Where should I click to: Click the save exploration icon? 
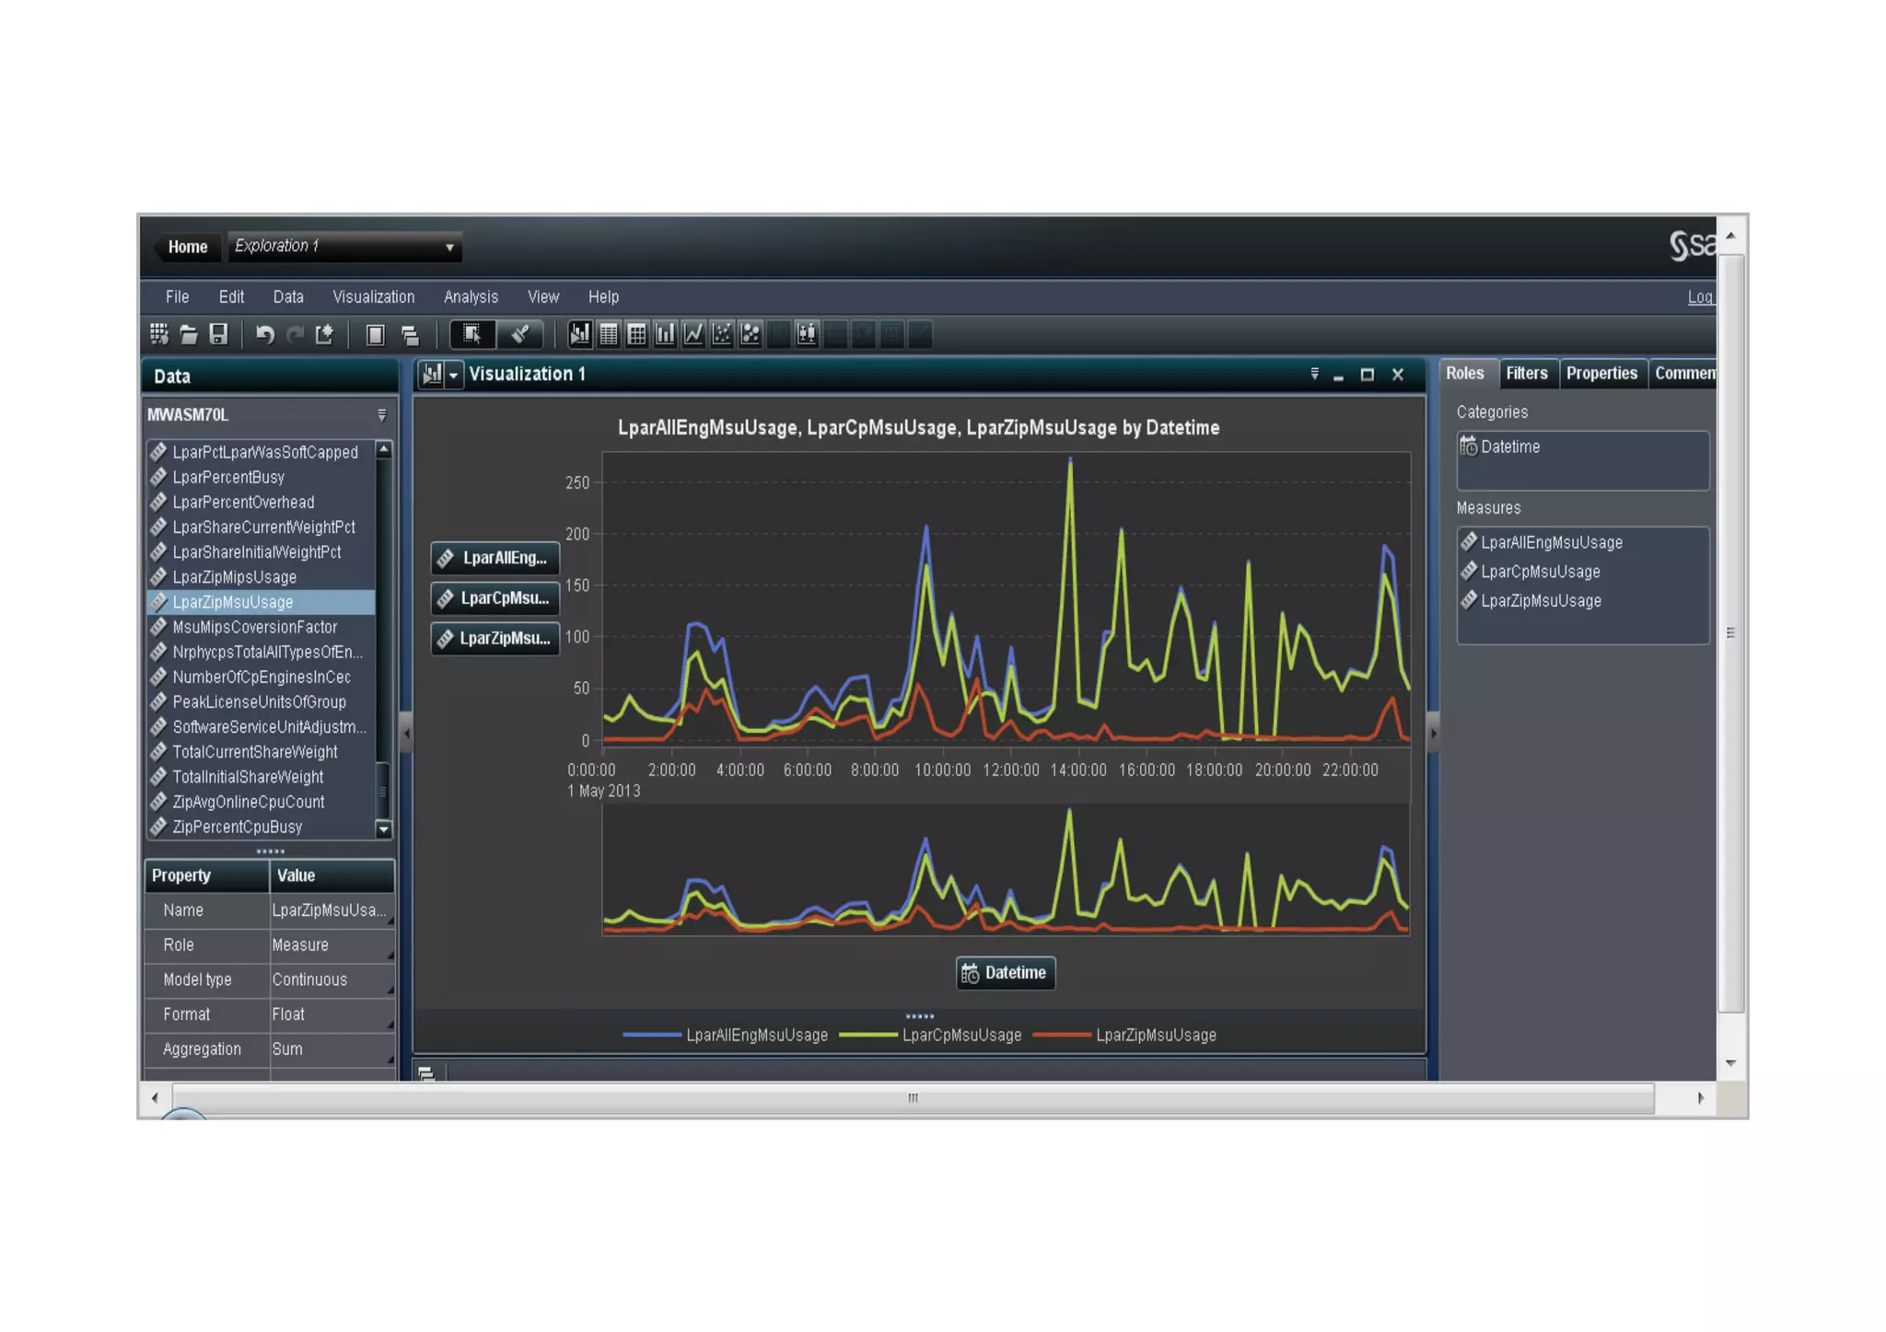(218, 335)
